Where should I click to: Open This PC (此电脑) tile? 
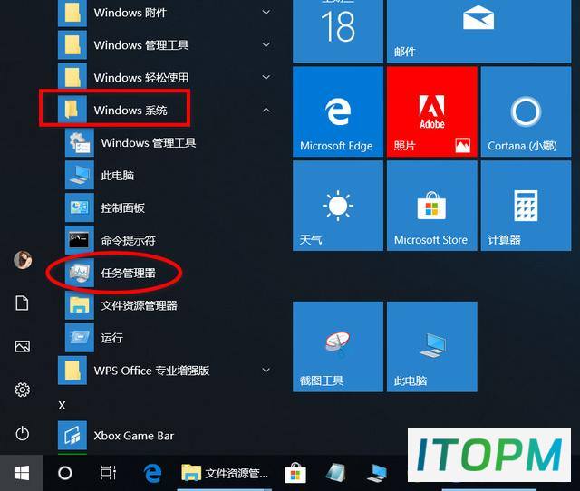pyautogui.click(x=432, y=347)
